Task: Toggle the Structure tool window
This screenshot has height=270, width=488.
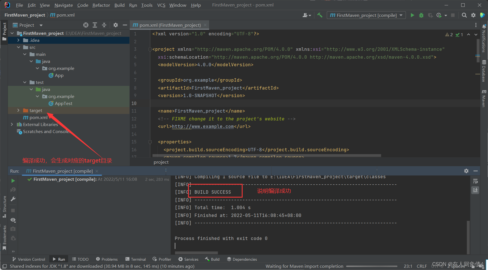Action: tap(4, 207)
